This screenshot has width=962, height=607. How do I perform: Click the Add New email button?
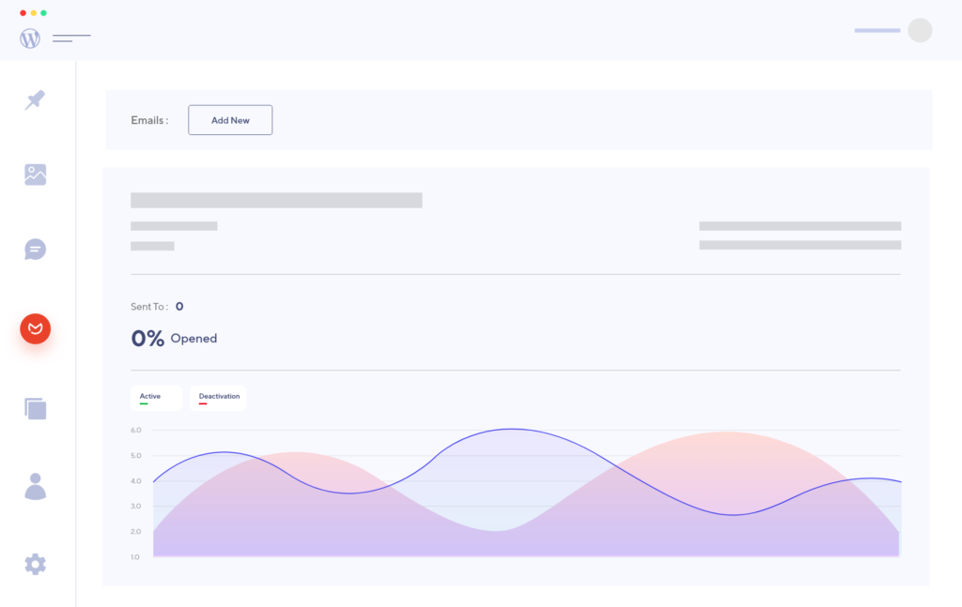pyautogui.click(x=230, y=120)
